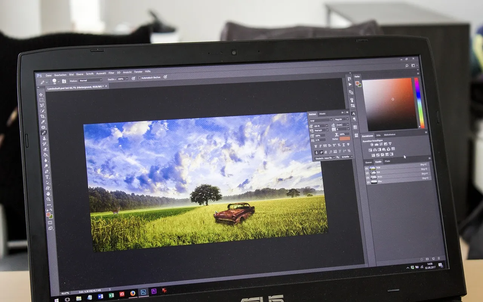Click the Actions play icon in dock
This screenshot has height=302, width=483.
(x=350, y=85)
